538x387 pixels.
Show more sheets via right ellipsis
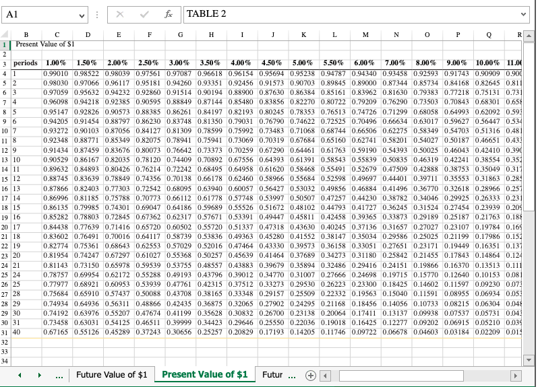(x=292, y=376)
